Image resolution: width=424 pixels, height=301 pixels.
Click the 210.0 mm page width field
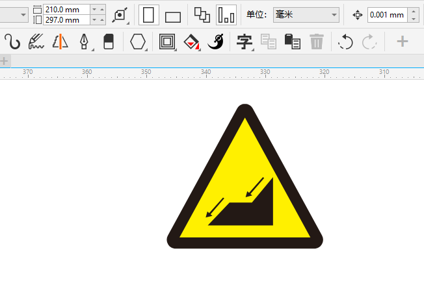point(66,10)
